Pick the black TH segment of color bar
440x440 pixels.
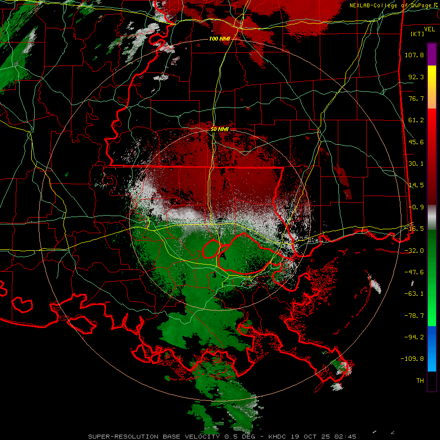[432, 381]
